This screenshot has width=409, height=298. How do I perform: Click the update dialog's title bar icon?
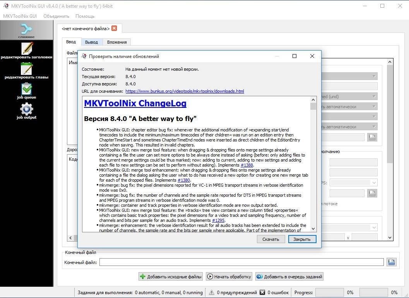pos(84,56)
